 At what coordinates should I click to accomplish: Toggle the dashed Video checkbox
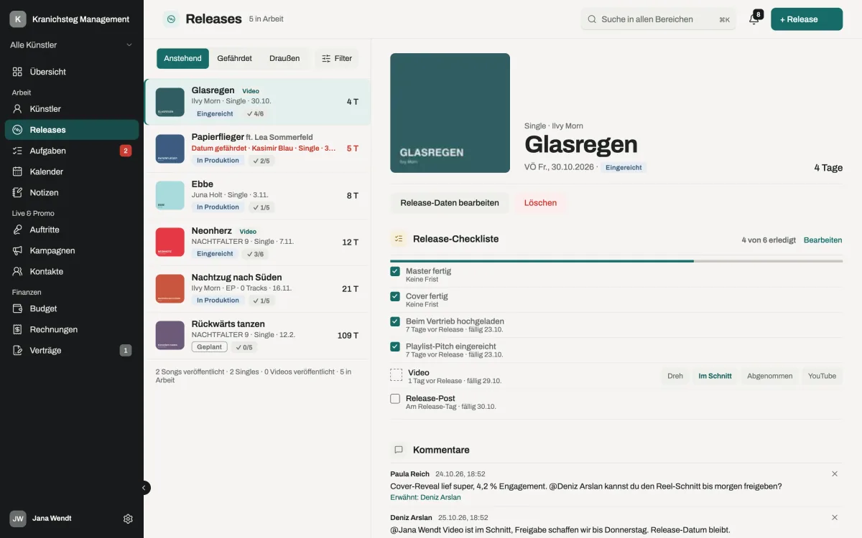pos(396,374)
